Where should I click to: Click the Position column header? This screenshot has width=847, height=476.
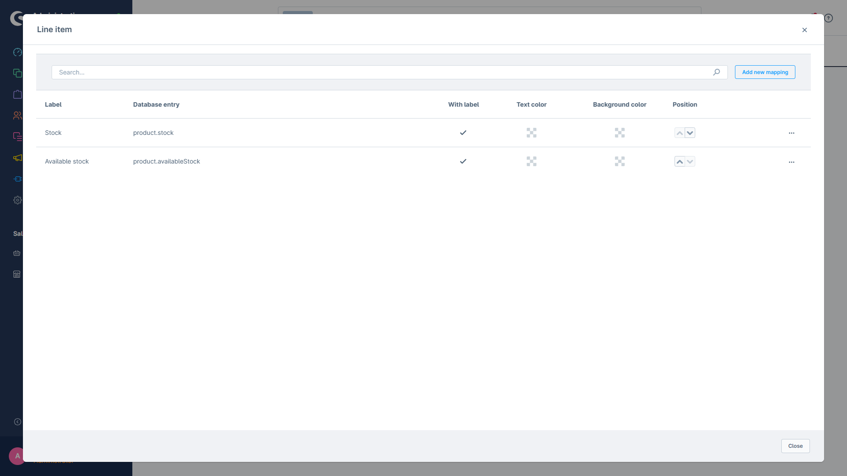tap(685, 104)
